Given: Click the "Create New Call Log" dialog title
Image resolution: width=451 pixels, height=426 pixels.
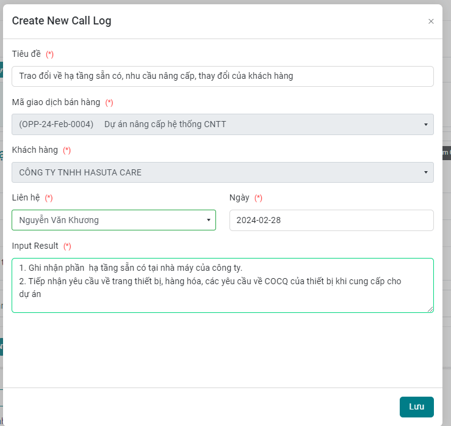Looking at the screenshot, I should (x=62, y=21).
